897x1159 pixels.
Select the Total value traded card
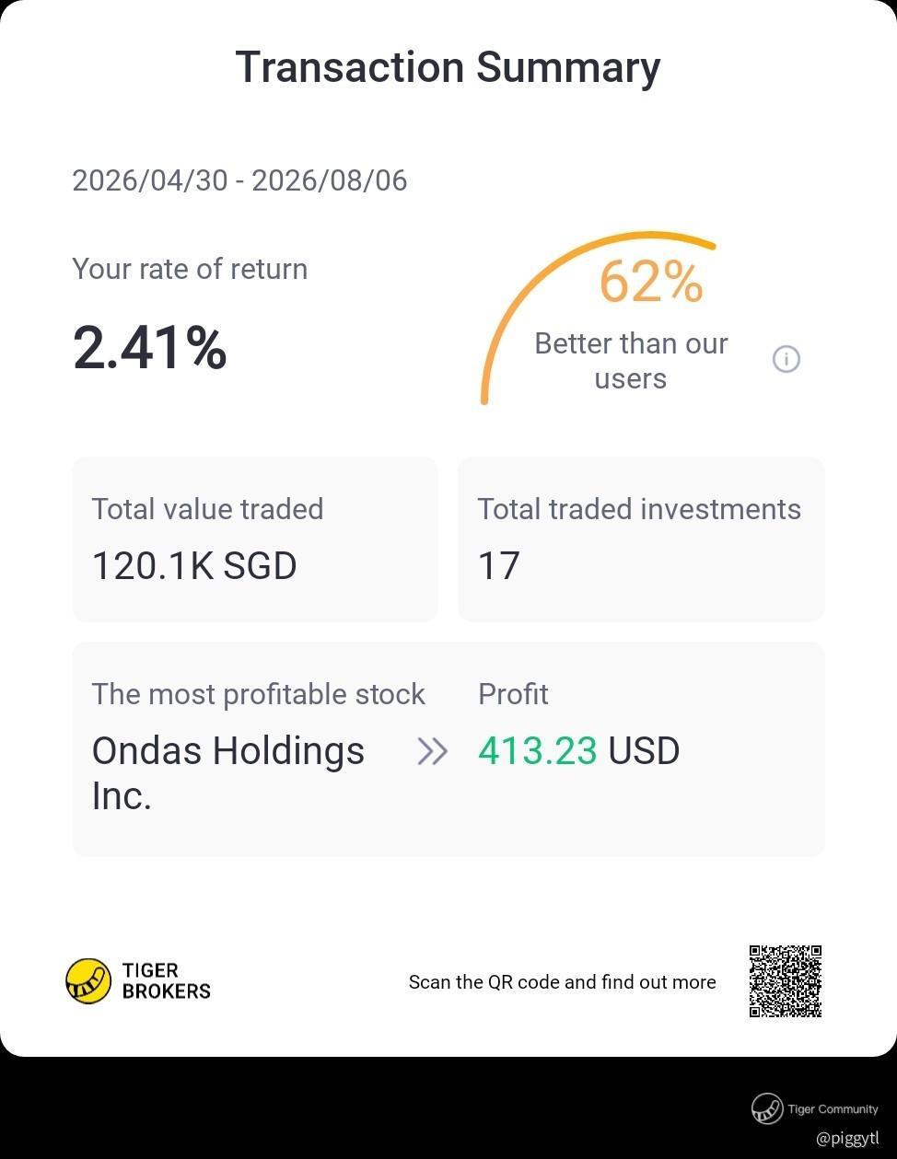click(255, 539)
